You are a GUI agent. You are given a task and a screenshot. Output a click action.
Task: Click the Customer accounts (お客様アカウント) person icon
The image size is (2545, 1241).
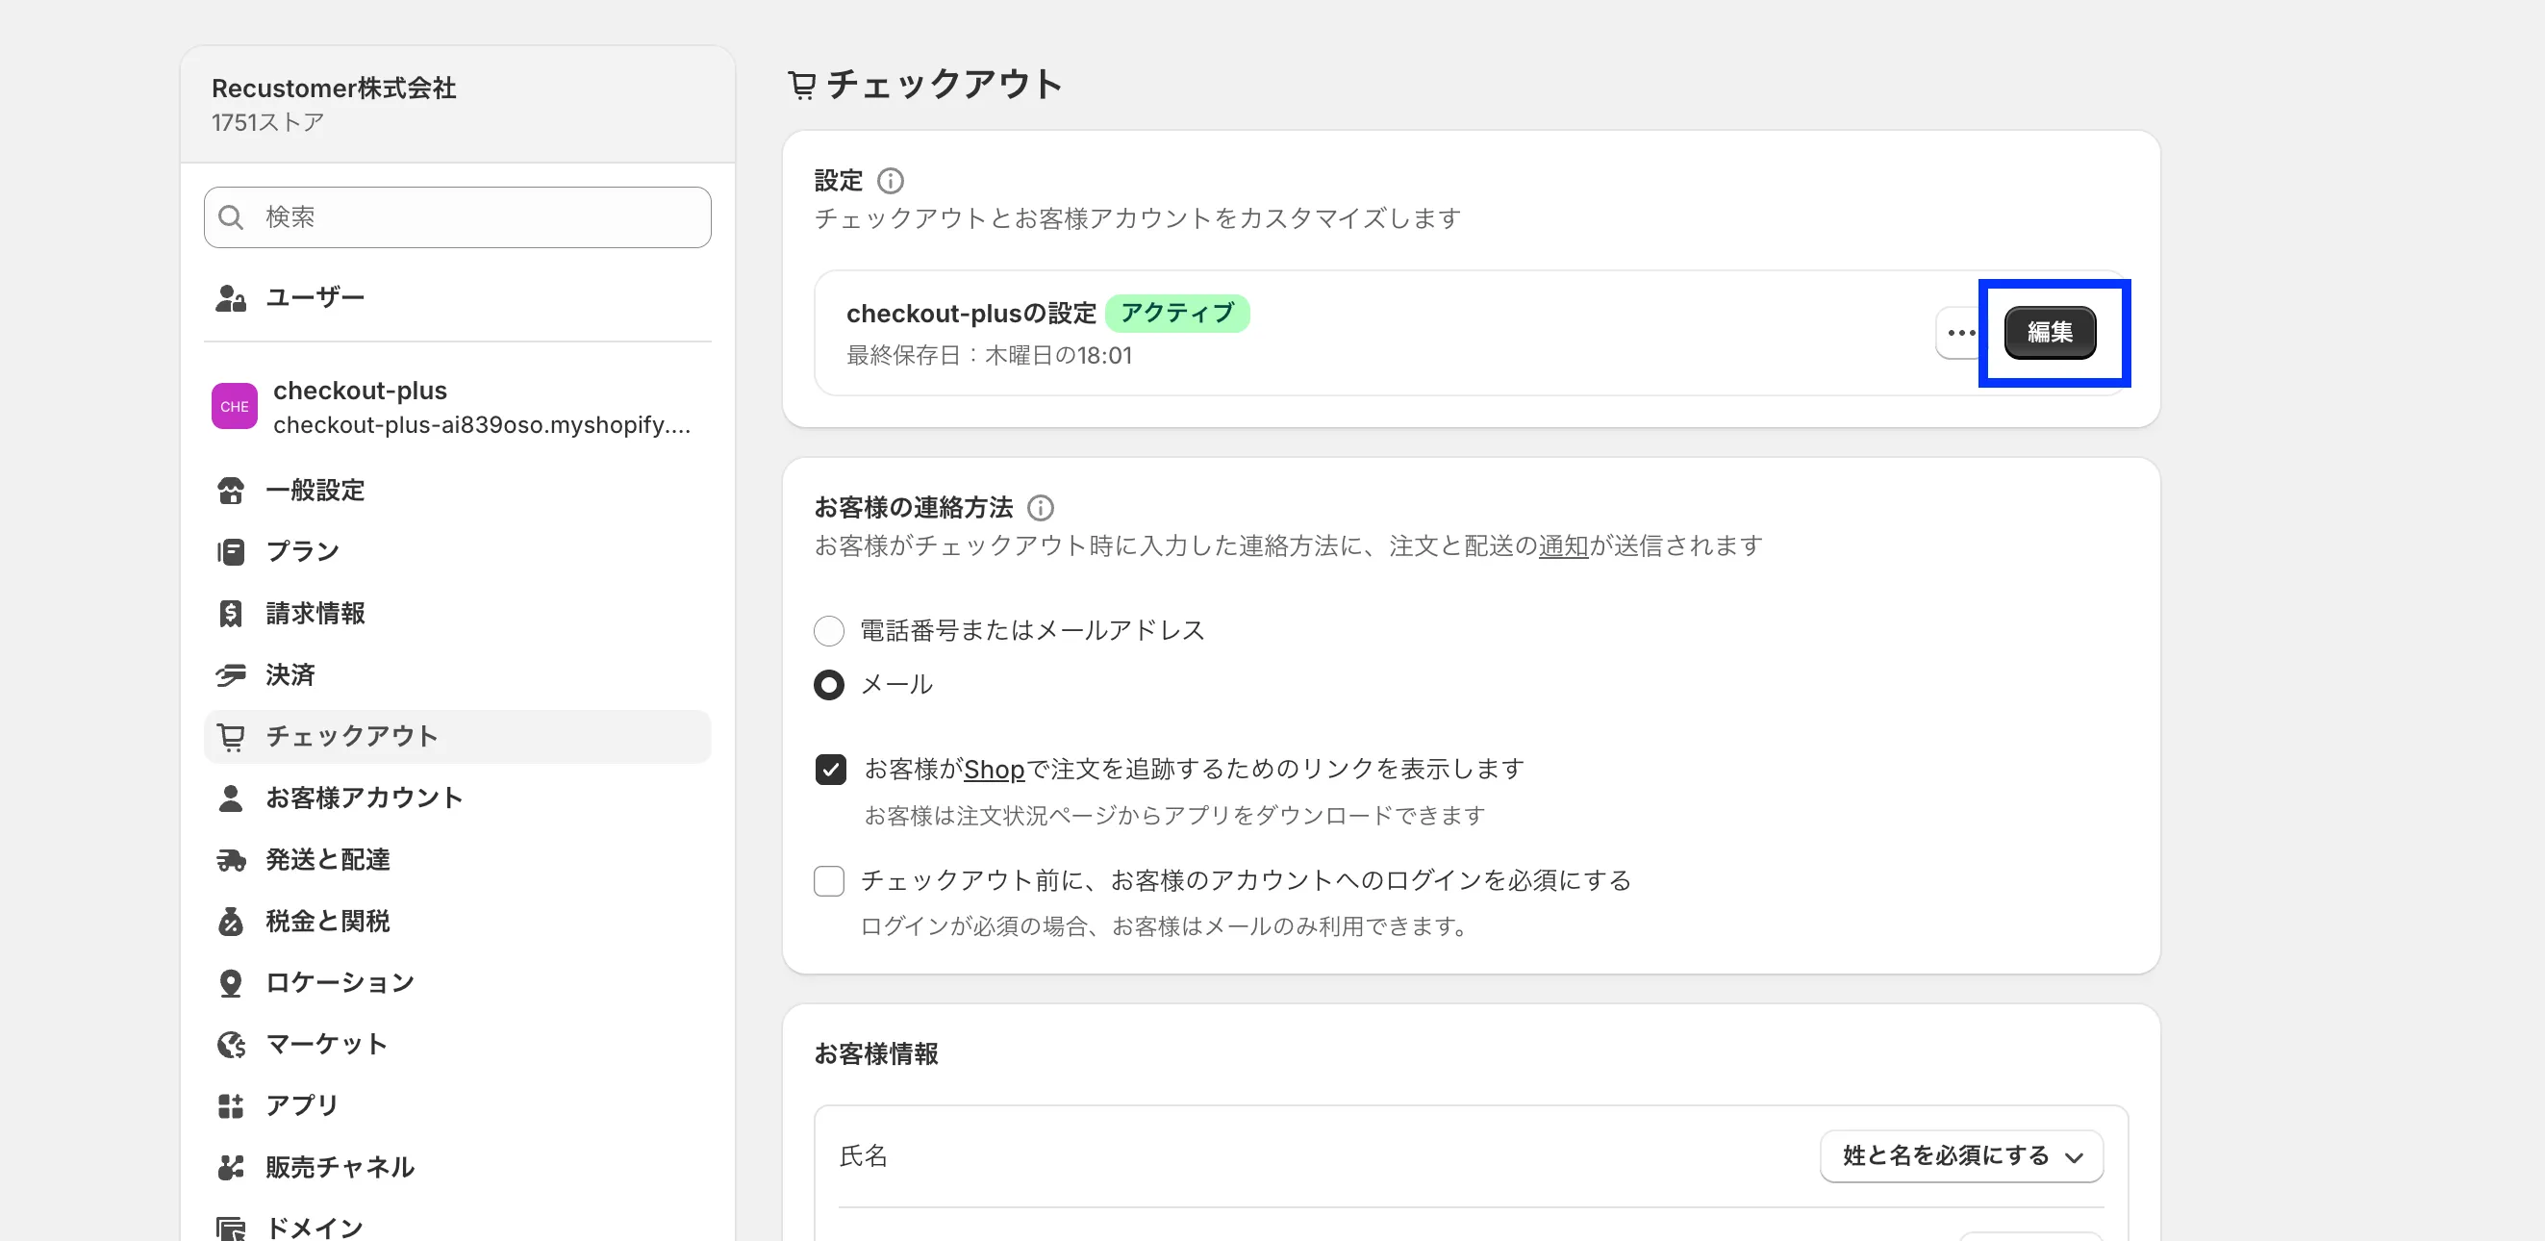(x=230, y=798)
